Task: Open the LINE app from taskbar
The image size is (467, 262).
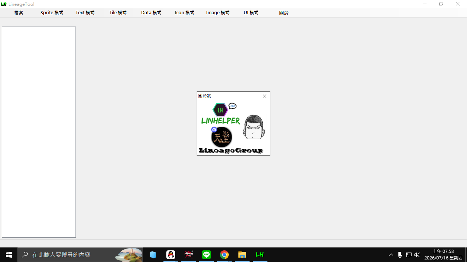Action: click(207, 255)
